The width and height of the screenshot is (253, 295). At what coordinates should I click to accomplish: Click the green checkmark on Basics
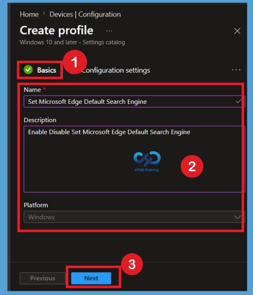click(x=28, y=70)
